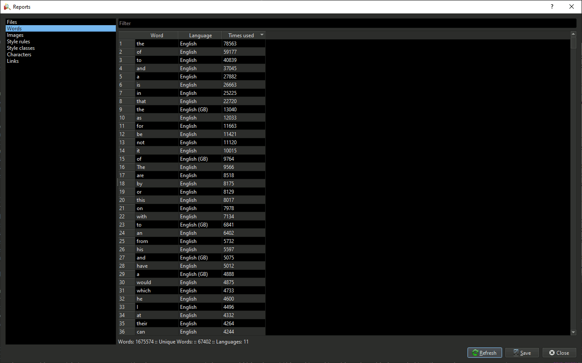Image resolution: width=582 pixels, height=363 pixels.
Task: Select the word cell "by"
Action: [157, 184]
